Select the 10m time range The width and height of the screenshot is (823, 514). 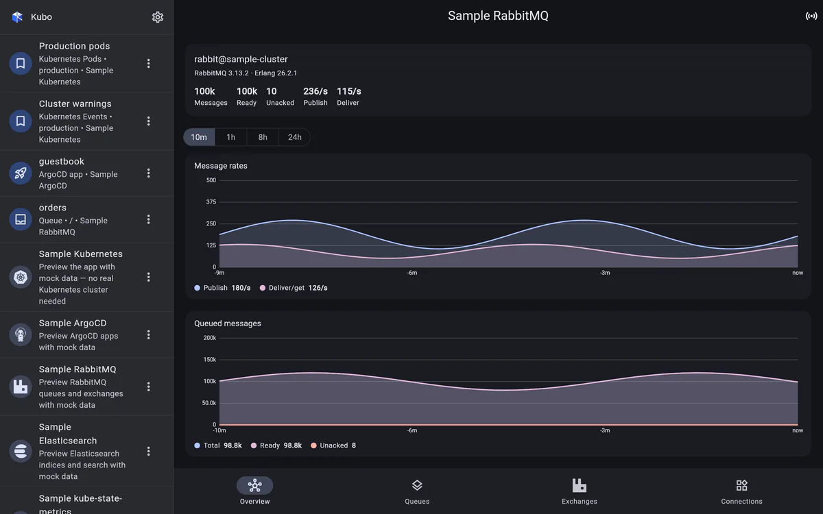tap(199, 137)
